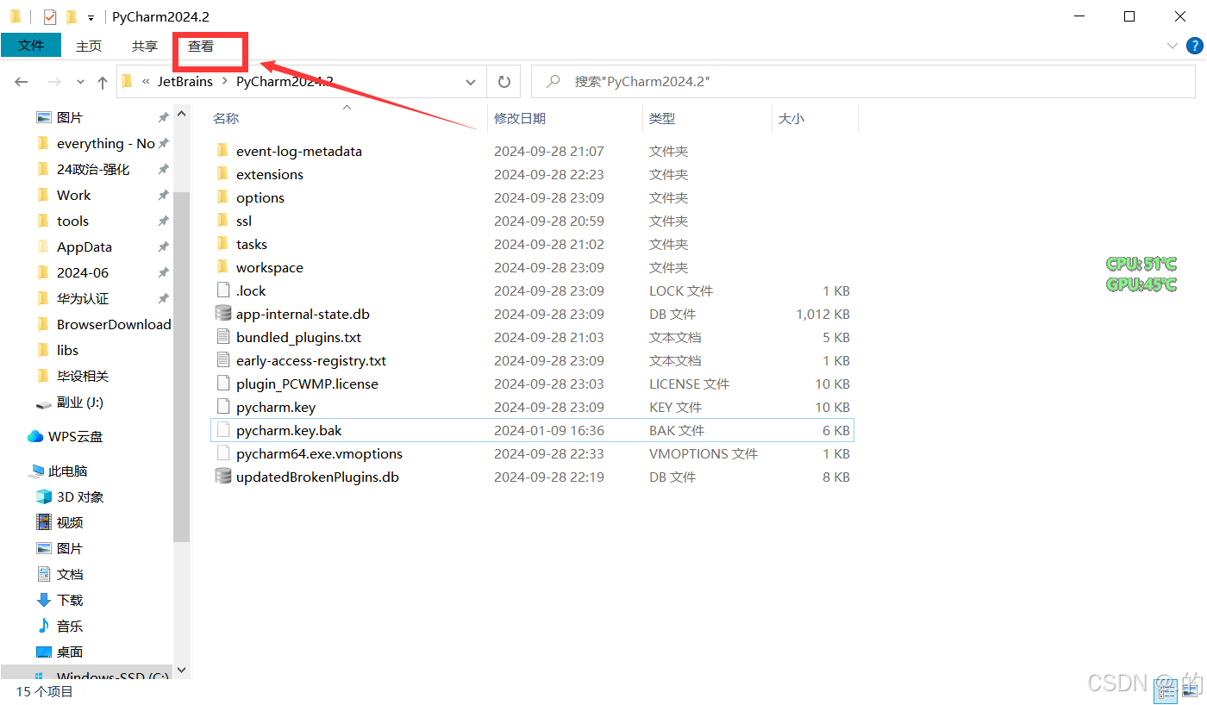This screenshot has height=705, width=1207.
Task: Click the 2024-01-09 16:36 date cell
Action: click(549, 430)
